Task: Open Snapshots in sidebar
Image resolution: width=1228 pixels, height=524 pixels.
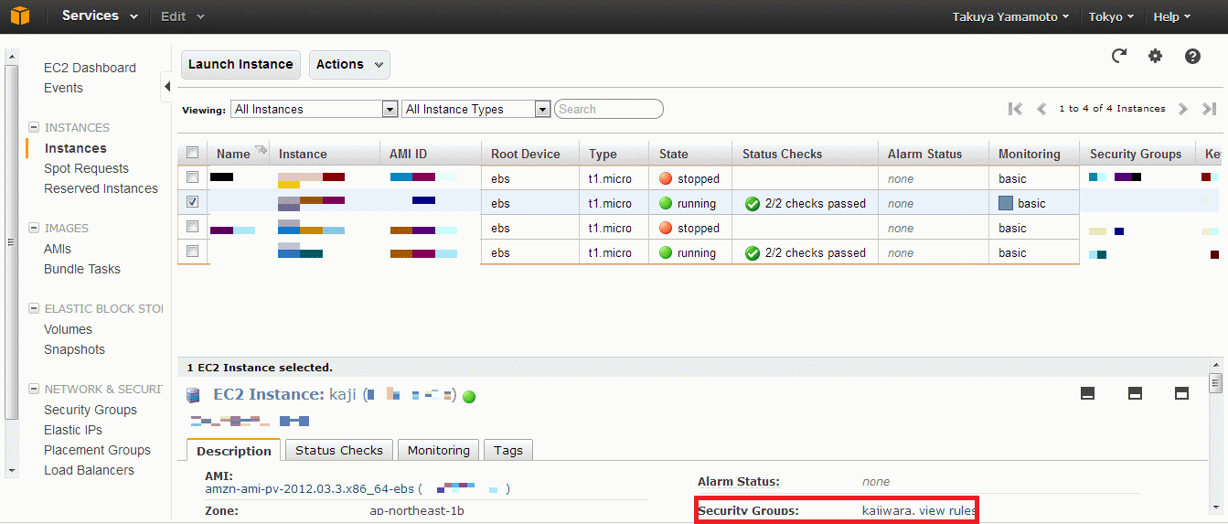Action: pyautogui.click(x=74, y=349)
